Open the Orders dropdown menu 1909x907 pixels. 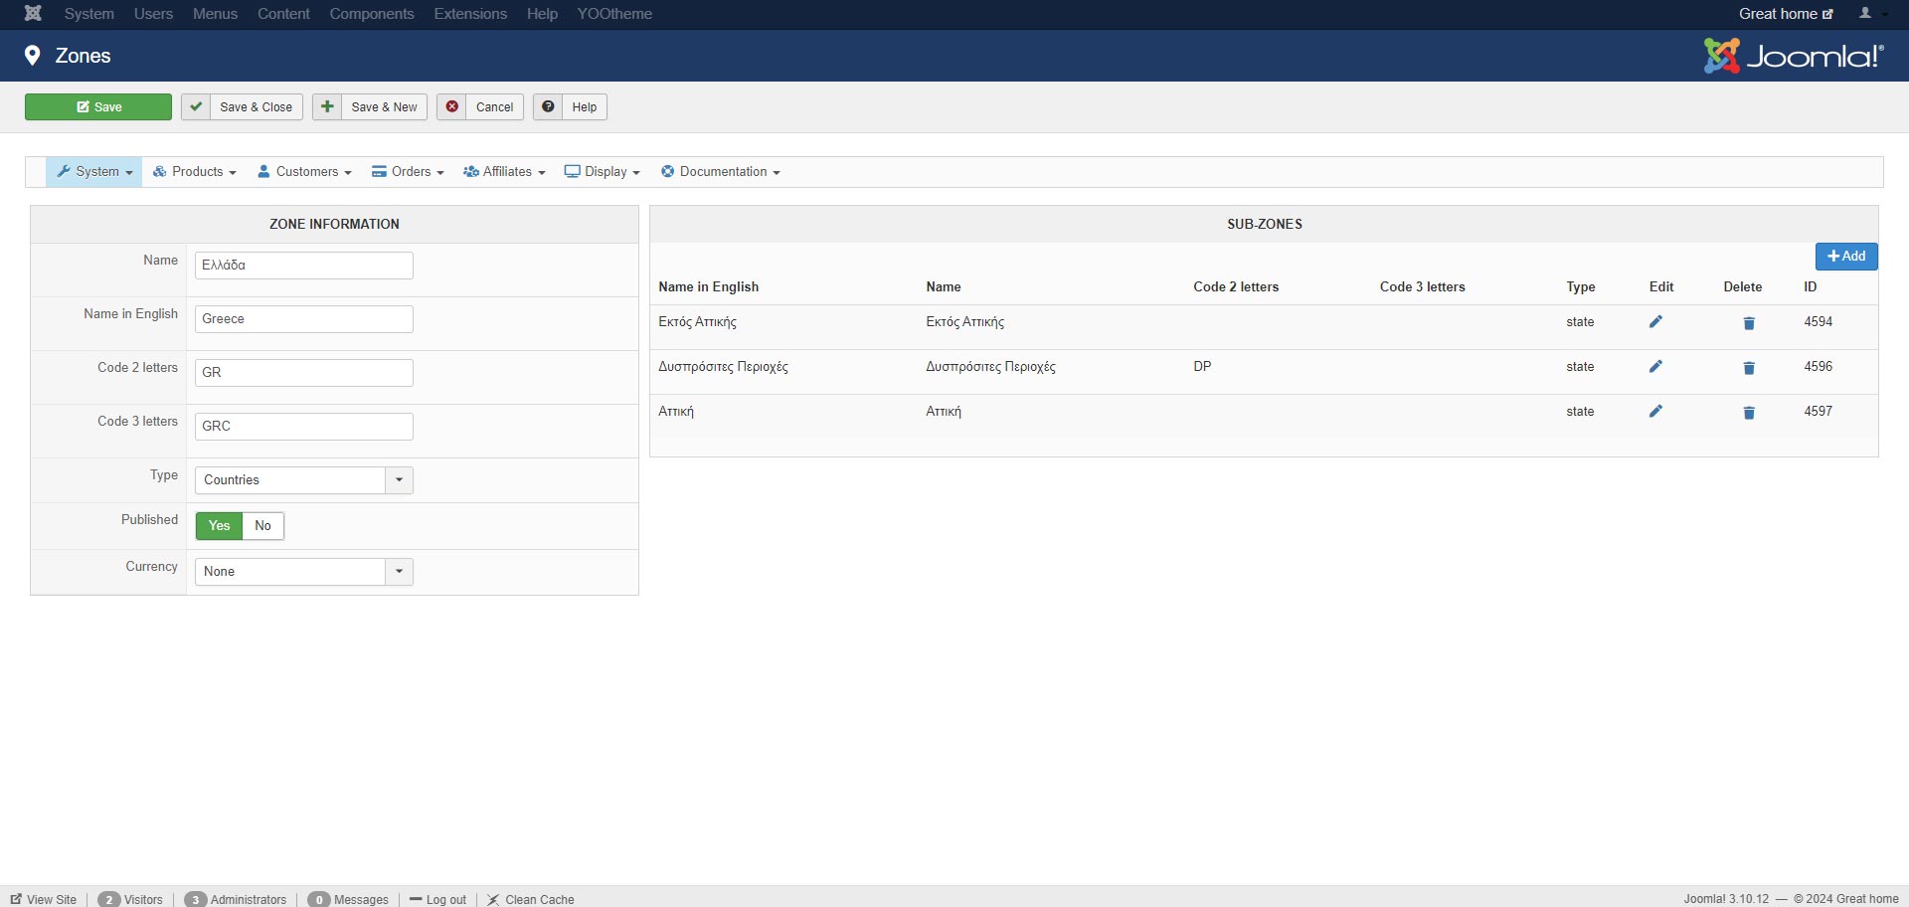tap(408, 172)
